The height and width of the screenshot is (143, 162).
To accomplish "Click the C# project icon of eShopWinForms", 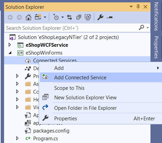I will coord(20,53).
